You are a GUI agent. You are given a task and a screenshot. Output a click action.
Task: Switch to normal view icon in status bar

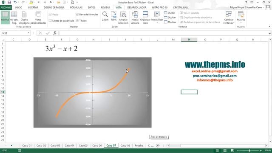pyautogui.click(x=217, y=150)
